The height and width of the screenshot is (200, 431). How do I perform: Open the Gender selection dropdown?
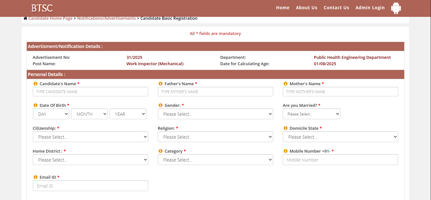215,114
